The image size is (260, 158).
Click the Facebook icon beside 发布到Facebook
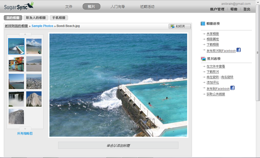[x=232, y=88]
